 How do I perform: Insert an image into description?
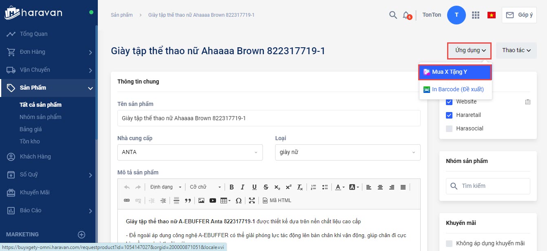pyautogui.click(x=201, y=200)
